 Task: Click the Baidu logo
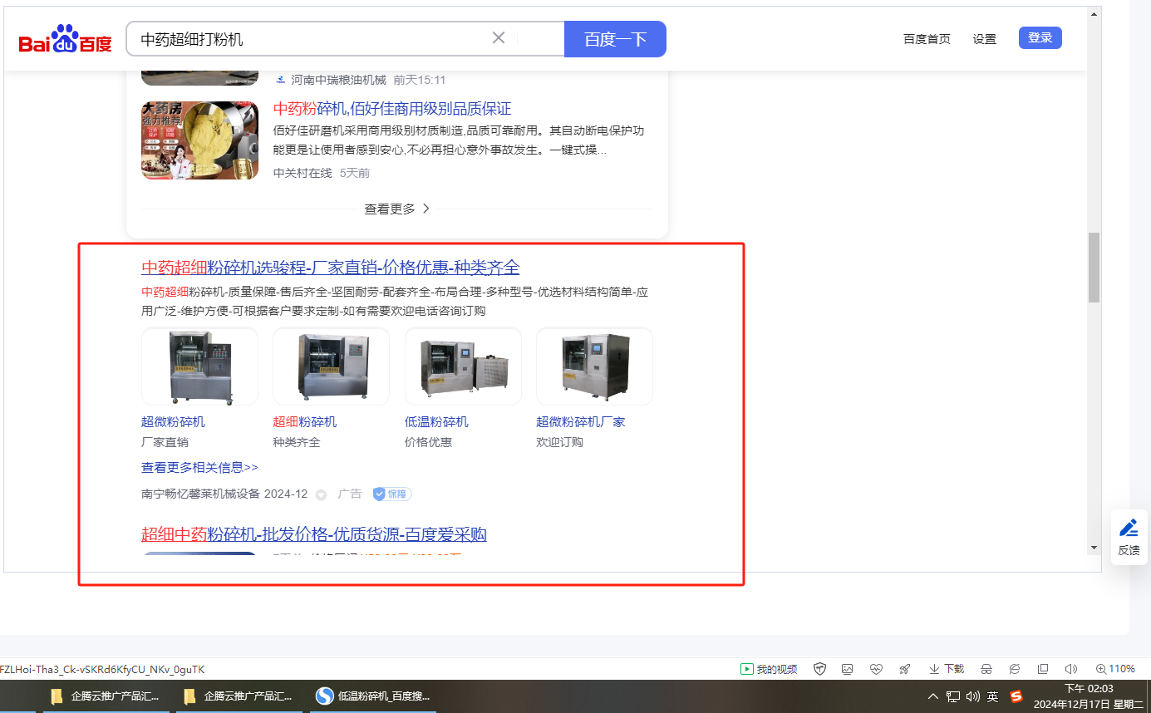tap(65, 39)
